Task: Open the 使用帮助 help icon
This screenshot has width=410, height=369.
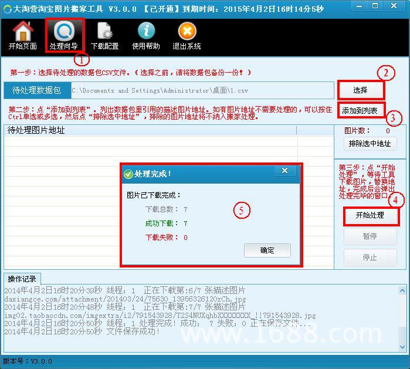Action: click(x=146, y=35)
